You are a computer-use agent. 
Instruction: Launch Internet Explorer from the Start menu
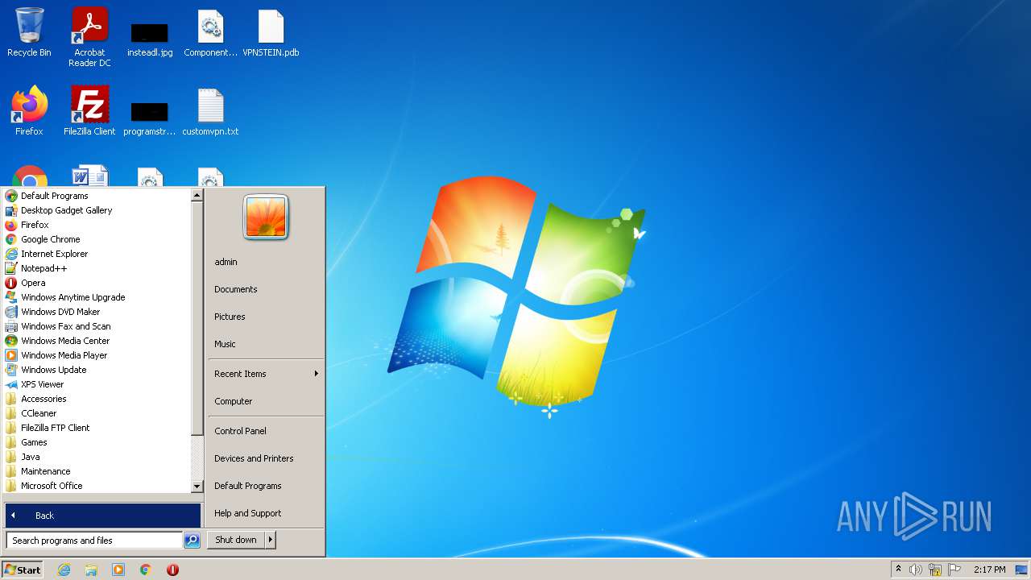click(97, 254)
